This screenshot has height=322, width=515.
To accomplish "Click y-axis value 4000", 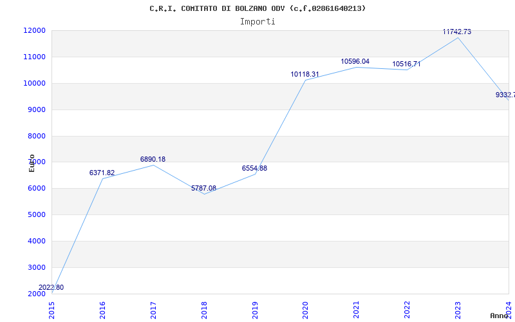I will [36, 241].
